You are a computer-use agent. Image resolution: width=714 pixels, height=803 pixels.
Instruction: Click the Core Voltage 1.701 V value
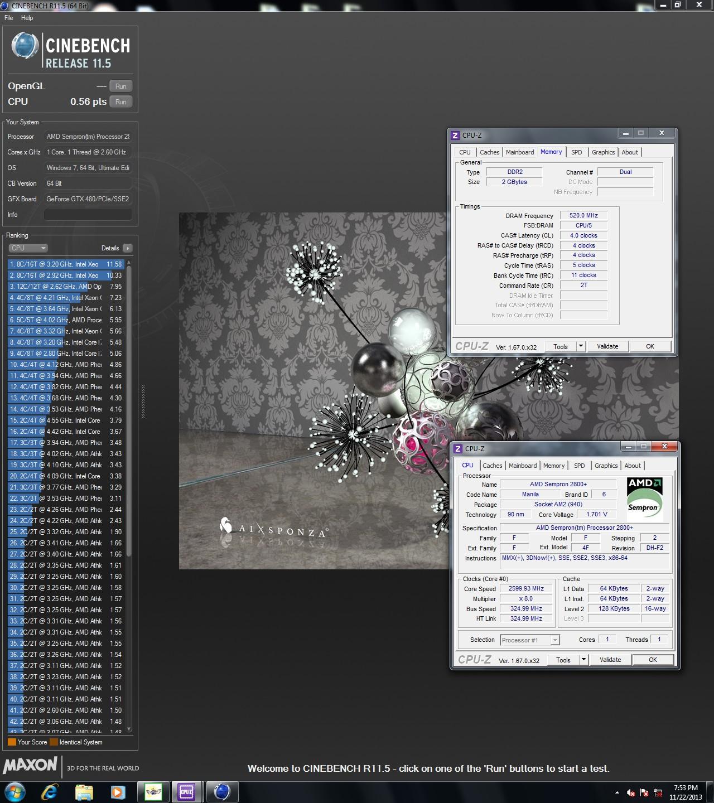tap(597, 514)
